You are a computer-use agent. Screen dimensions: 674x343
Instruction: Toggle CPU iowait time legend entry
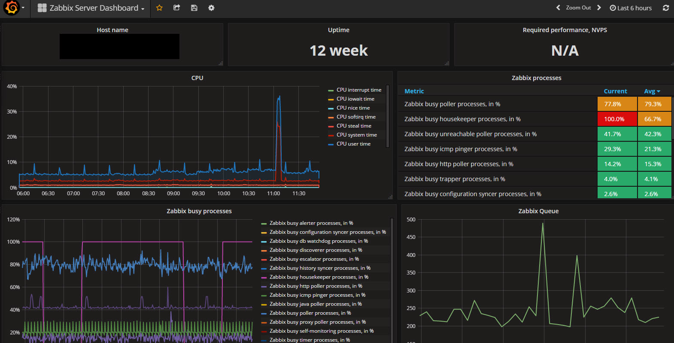[355, 99]
